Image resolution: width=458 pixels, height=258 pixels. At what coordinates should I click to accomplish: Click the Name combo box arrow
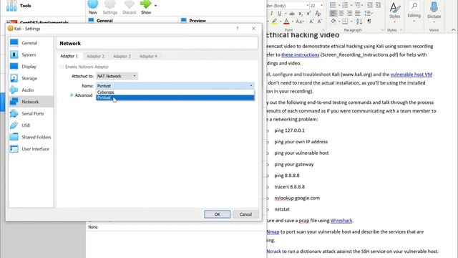pyautogui.click(x=251, y=86)
